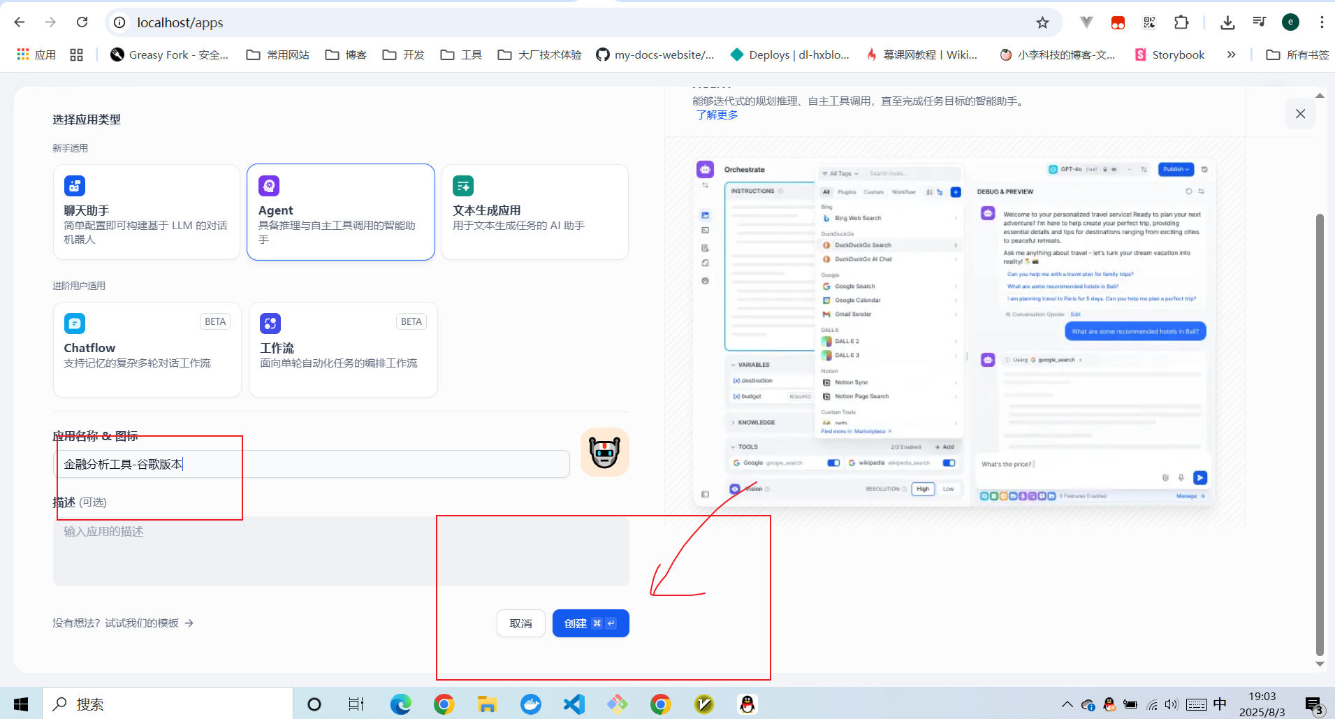Open Visual Studio Code from taskbar
The image size is (1335, 719).
point(574,704)
